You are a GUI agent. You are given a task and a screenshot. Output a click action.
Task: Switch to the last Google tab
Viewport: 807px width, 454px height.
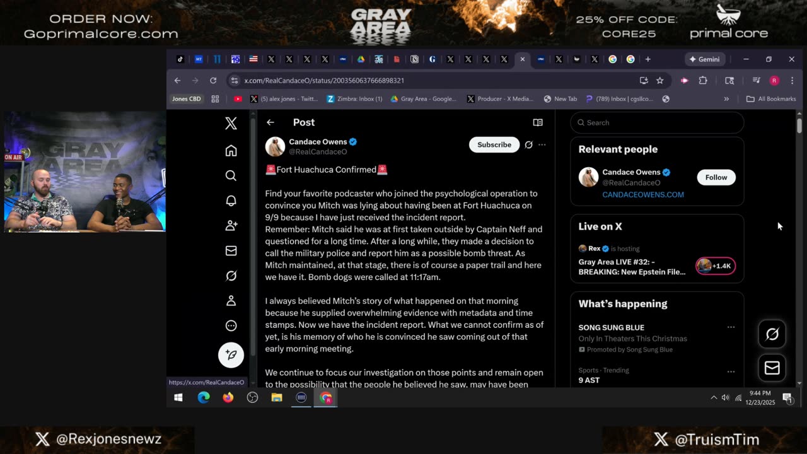coord(630,59)
